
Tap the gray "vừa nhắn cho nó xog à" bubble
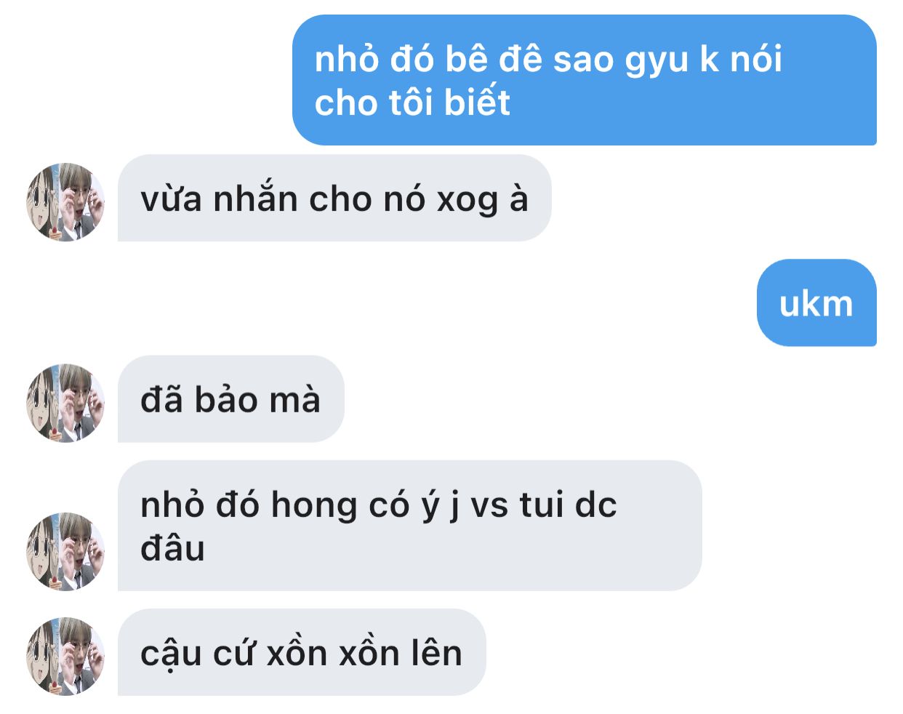[334, 198]
